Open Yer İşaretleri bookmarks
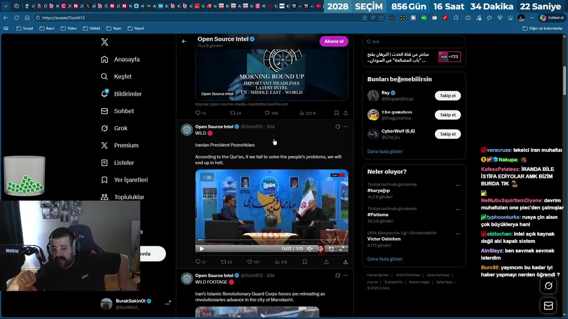This screenshot has width=568, height=319. (x=125, y=180)
